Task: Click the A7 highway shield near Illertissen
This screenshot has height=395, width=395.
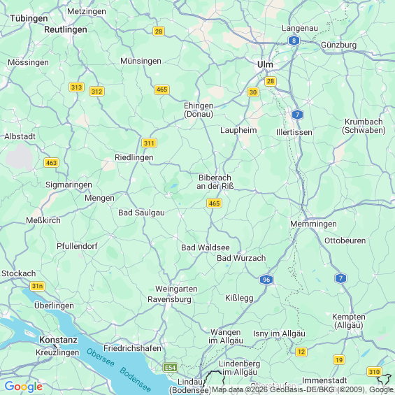Action: coord(297,115)
